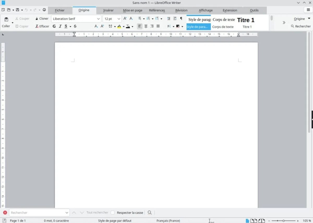Click the Français (France) language status
The width and height of the screenshot is (313, 223).
coord(168,221)
